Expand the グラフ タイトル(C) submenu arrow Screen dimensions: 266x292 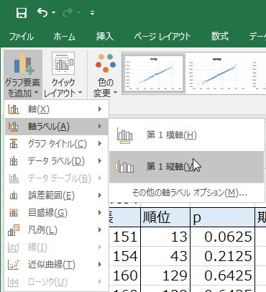100,144
